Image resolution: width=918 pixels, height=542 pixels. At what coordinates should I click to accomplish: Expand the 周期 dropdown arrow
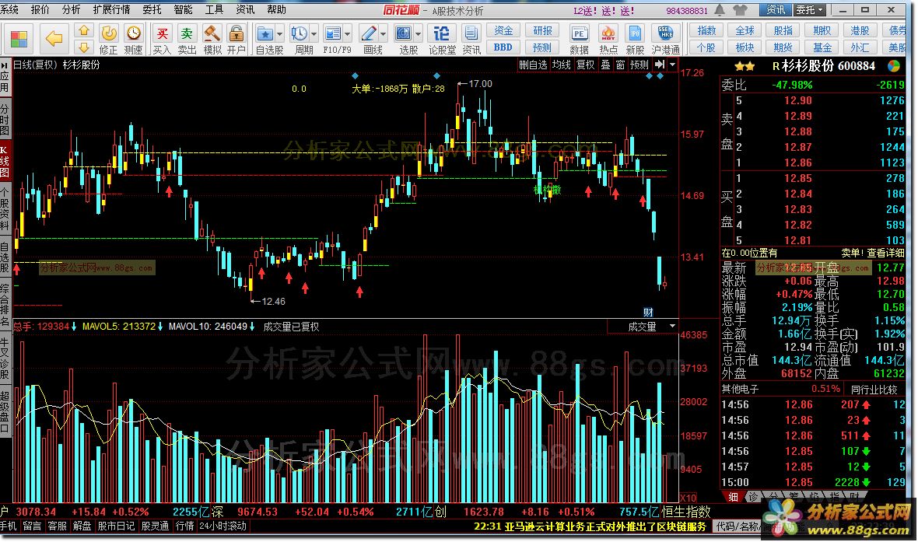click(314, 34)
